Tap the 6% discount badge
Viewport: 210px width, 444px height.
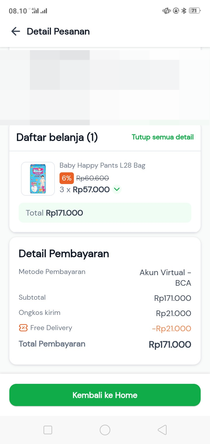pyautogui.click(x=66, y=178)
